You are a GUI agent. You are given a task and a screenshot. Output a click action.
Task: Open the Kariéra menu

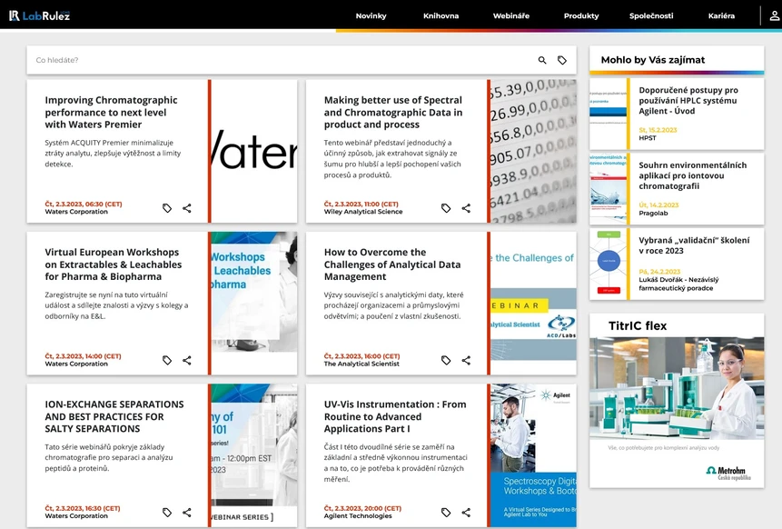[x=721, y=16]
